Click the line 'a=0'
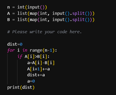This screenshot has height=95, width=116. 31,81
